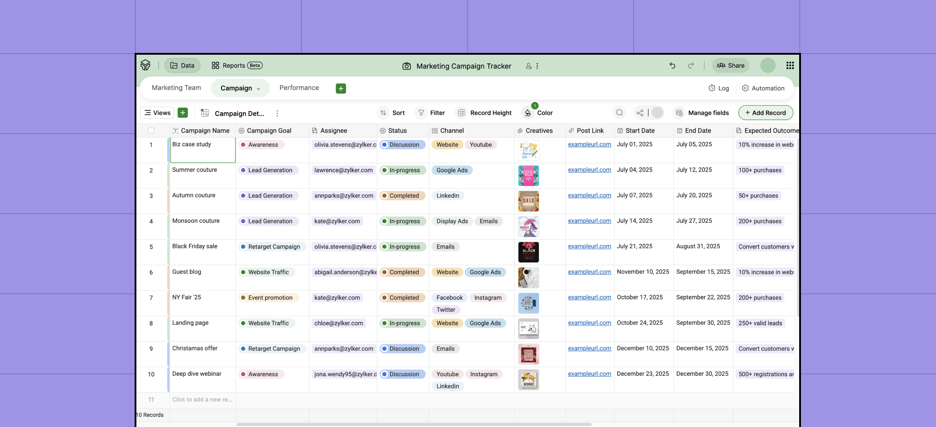Open exampleurl.com link for Biz case study

[589, 144]
